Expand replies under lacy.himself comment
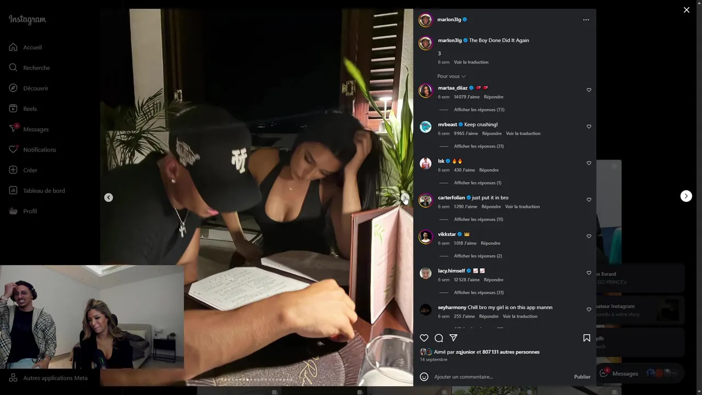The width and height of the screenshot is (702, 395). click(479, 292)
